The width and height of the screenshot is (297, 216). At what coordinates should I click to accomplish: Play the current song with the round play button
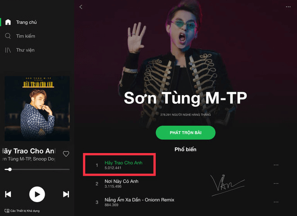coord(37,194)
